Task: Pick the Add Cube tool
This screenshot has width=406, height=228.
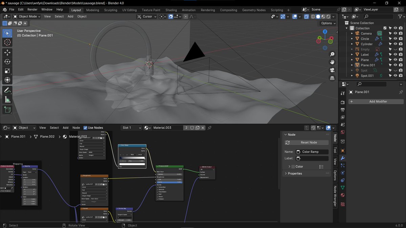Action: pyautogui.click(x=7, y=109)
